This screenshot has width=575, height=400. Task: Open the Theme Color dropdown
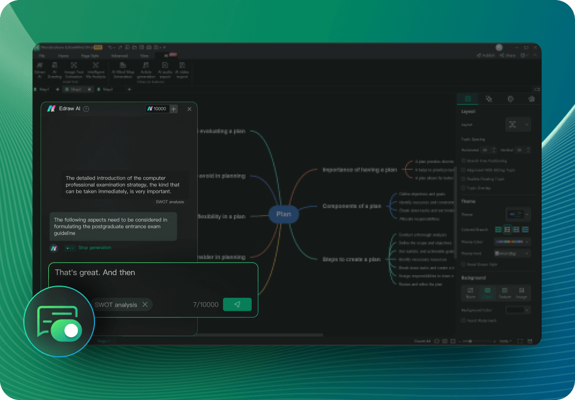pos(512,242)
